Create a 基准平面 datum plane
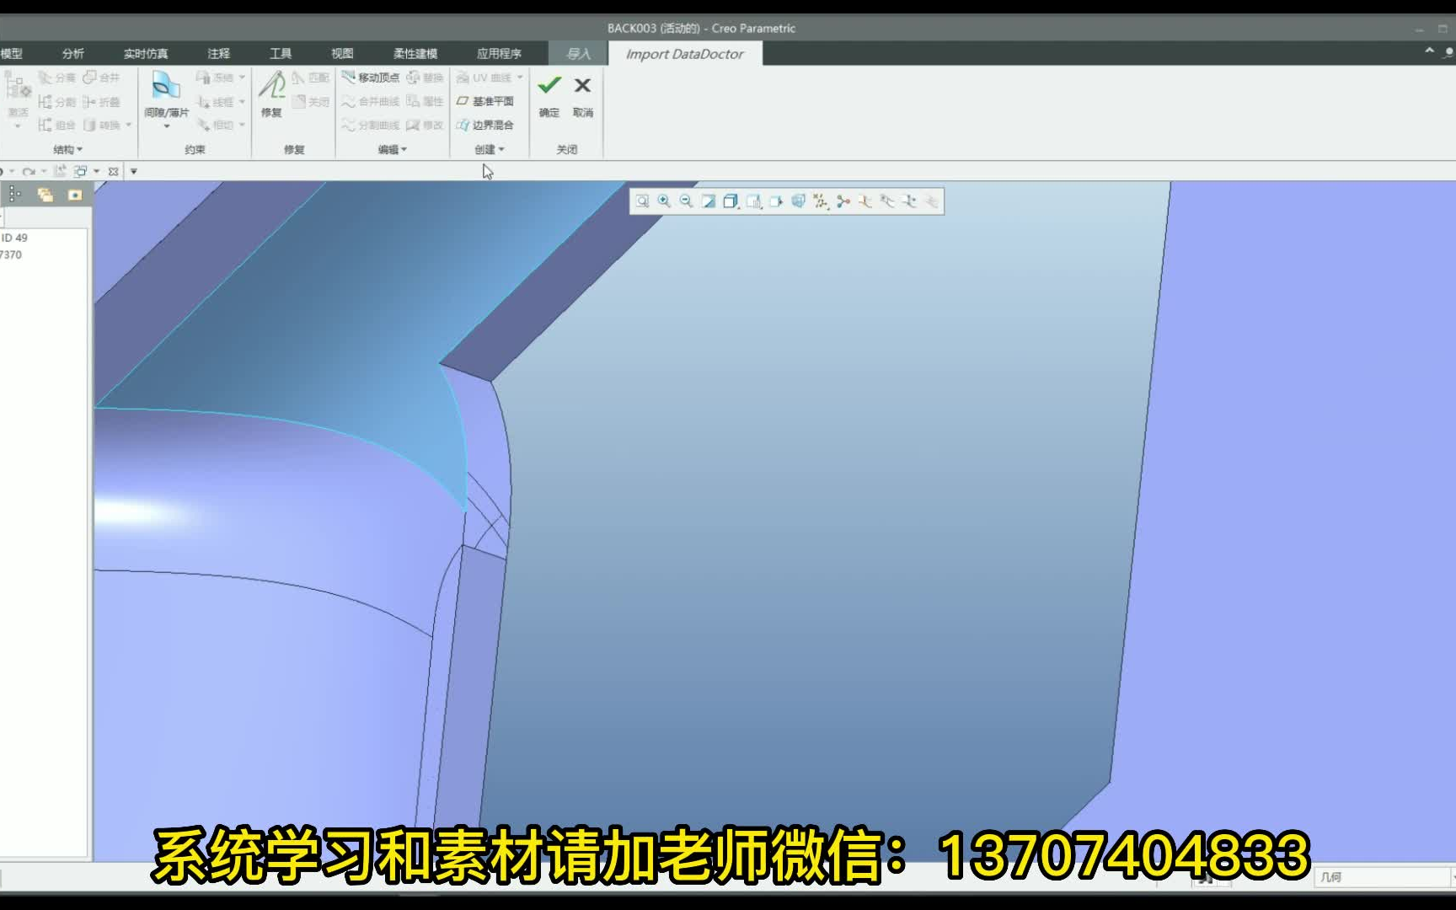Viewport: 1456px width, 910px height. 485,101
